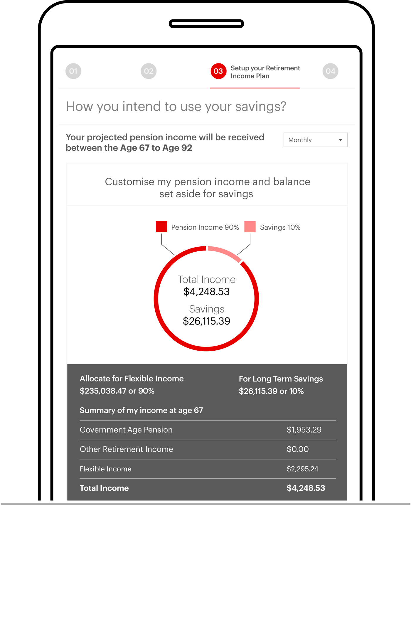Open the Government Age Pension row
Screen dimensions: 411x622
(208, 430)
